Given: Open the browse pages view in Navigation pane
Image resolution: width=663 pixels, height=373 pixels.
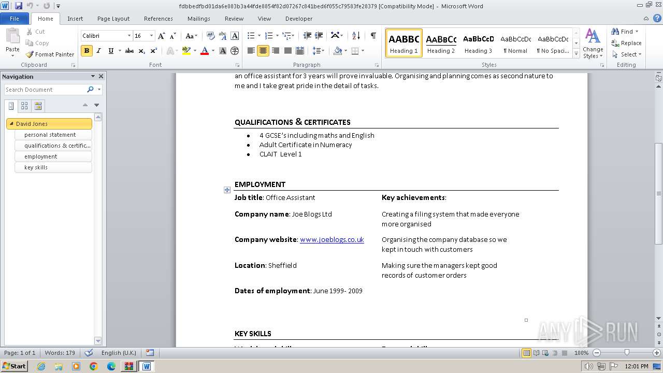Looking at the screenshot, I should coord(24,106).
